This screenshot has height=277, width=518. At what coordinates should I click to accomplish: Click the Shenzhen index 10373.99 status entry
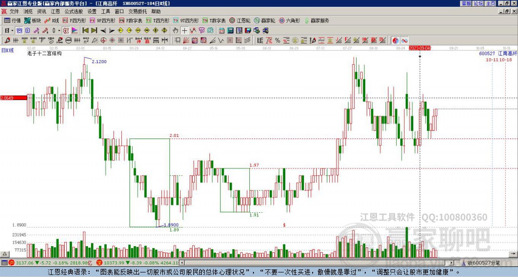coord(138,263)
